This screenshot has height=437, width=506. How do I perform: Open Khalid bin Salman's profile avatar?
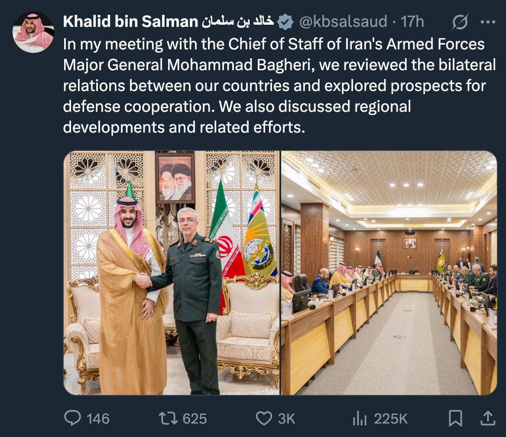click(x=34, y=32)
